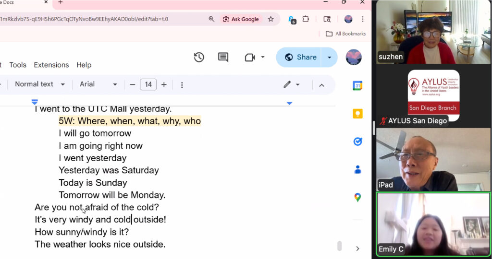492x259 pixels.
Task: Expand the Normal text style dropdown
Action: point(40,84)
